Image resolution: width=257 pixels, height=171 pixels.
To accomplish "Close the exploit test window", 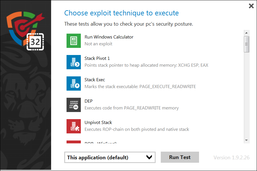I will [x=251, y=6].
